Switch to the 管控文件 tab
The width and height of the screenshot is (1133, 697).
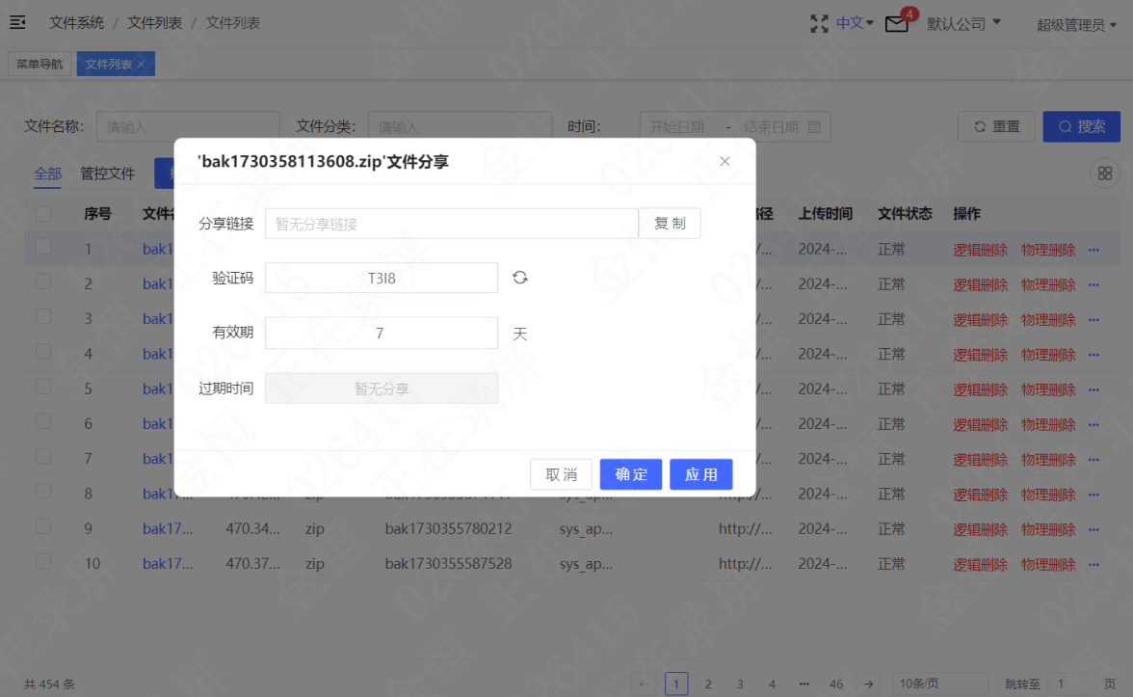pos(107,174)
